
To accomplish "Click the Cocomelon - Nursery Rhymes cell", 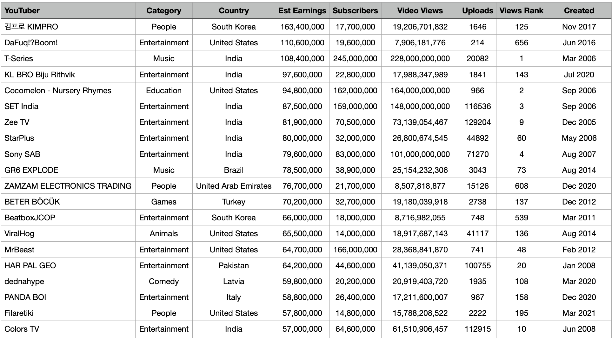I will pyautogui.click(x=68, y=90).
